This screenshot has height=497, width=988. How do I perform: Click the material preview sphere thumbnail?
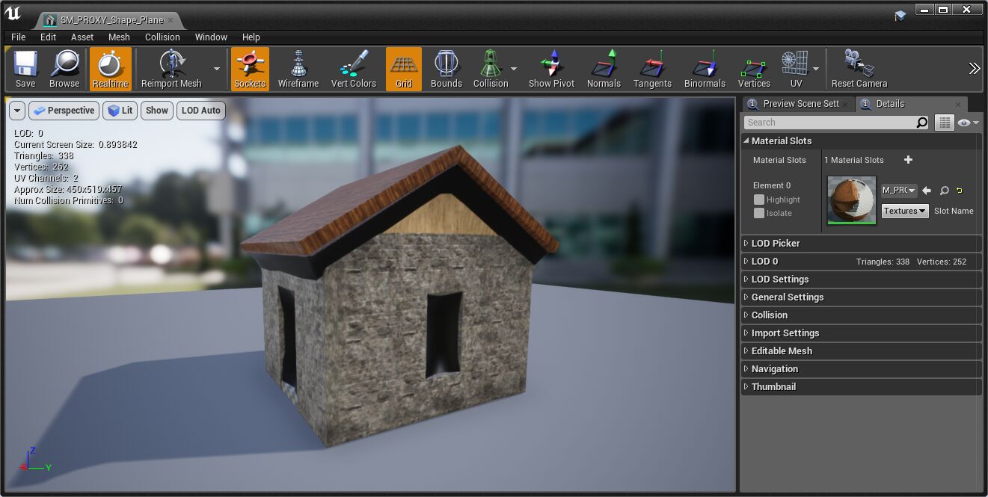851,200
